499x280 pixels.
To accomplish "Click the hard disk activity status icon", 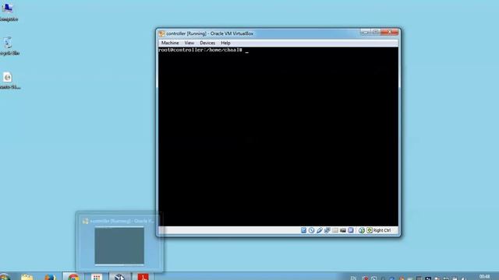I will pos(303,230).
